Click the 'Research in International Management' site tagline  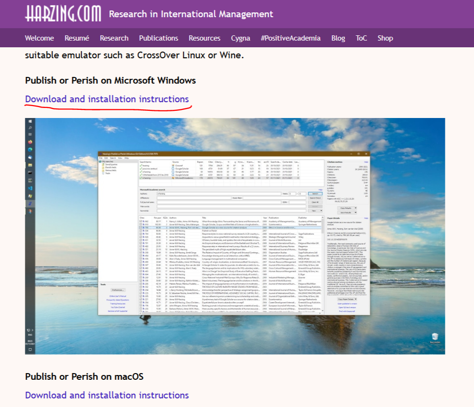point(191,14)
